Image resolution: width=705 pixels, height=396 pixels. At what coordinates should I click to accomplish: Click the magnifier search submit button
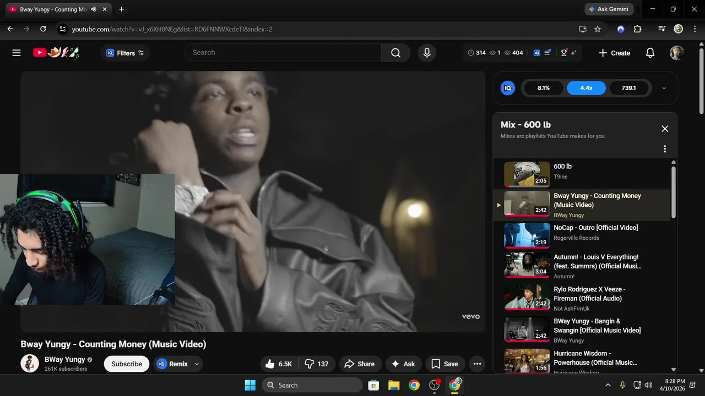coord(396,53)
